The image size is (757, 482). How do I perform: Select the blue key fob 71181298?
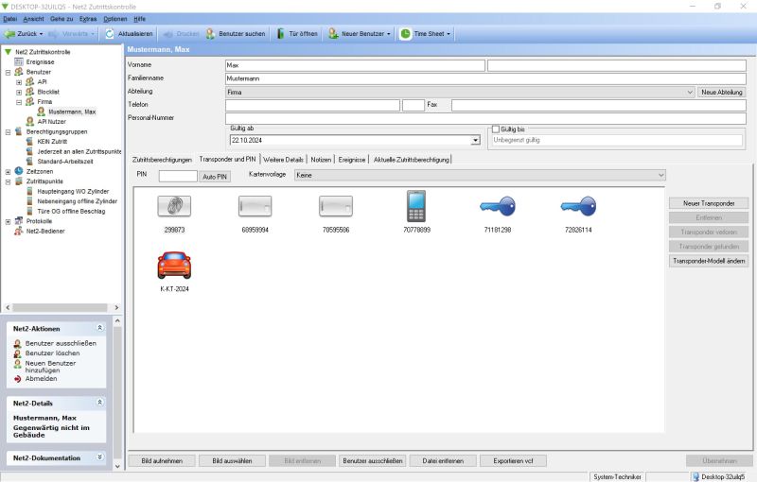[x=498, y=206]
